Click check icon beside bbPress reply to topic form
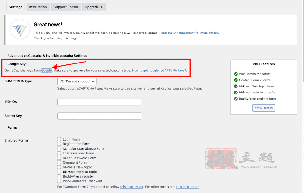Image resolution: width=304 pixels, height=193 pixels. pos(236,93)
